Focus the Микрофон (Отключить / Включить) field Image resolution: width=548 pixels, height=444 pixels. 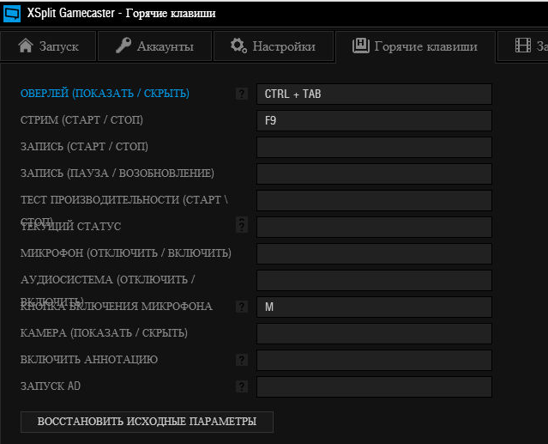coord(374,253)
